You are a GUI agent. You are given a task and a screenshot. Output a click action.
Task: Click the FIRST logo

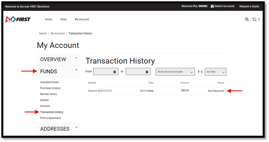(x=18, y=19)
